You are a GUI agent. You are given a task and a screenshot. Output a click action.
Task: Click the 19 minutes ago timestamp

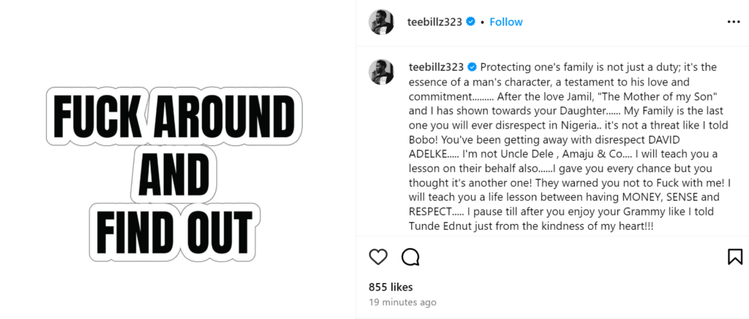(402, 302)
